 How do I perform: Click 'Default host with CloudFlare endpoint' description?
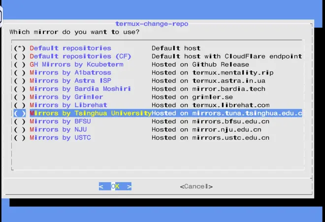click(x=227, y=56)
